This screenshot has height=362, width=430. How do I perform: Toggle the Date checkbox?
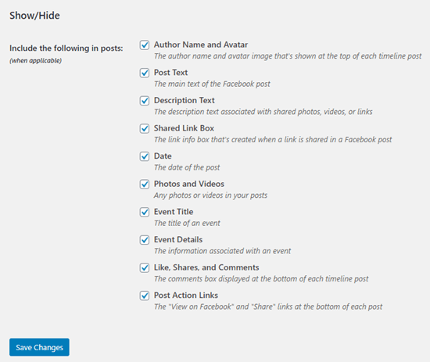point(145,156)
